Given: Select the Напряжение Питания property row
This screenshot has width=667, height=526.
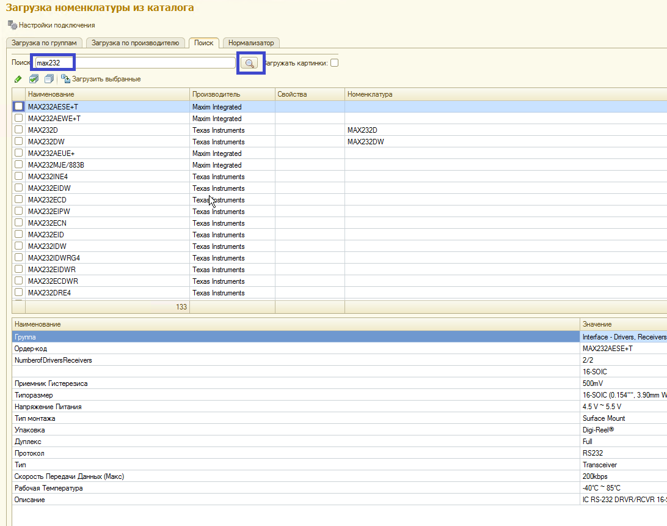Looking at the screenshot, I should (x=48, y=407).
